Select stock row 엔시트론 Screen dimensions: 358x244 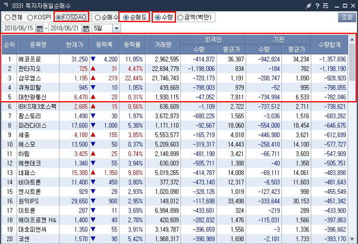pyautogui.click(x=175, y=192)
